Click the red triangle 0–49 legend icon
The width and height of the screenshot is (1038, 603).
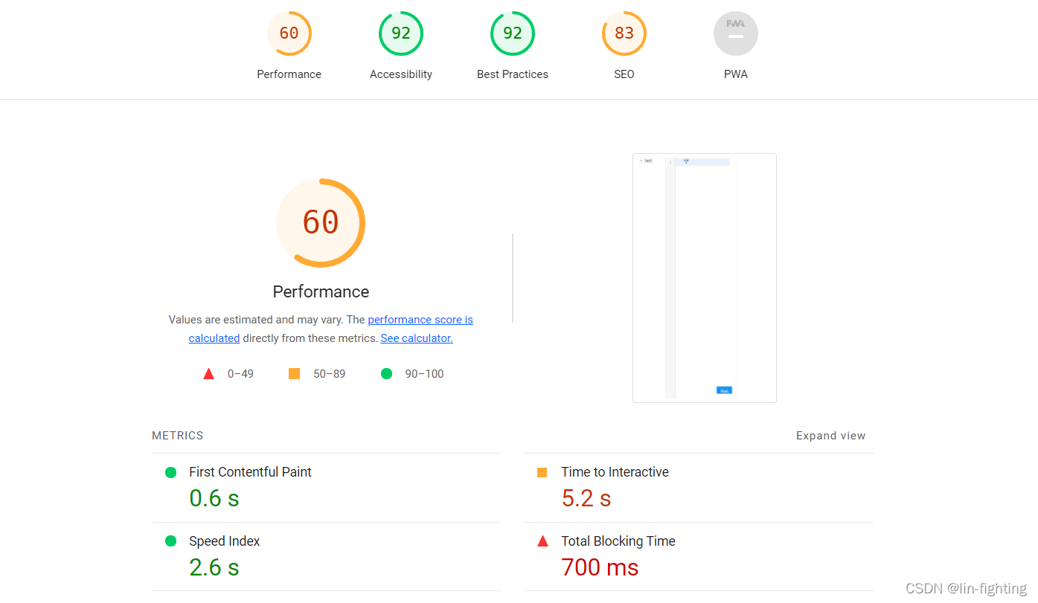pos(209,374)
